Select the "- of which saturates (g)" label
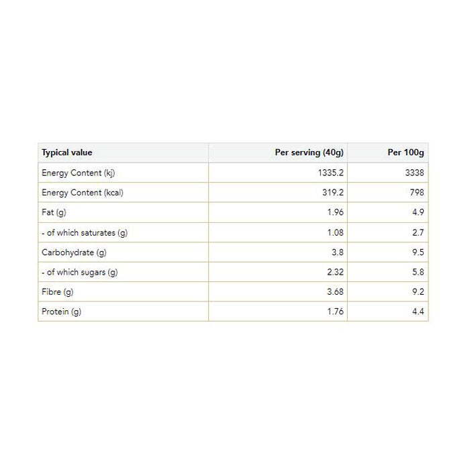 coord(85,232)
